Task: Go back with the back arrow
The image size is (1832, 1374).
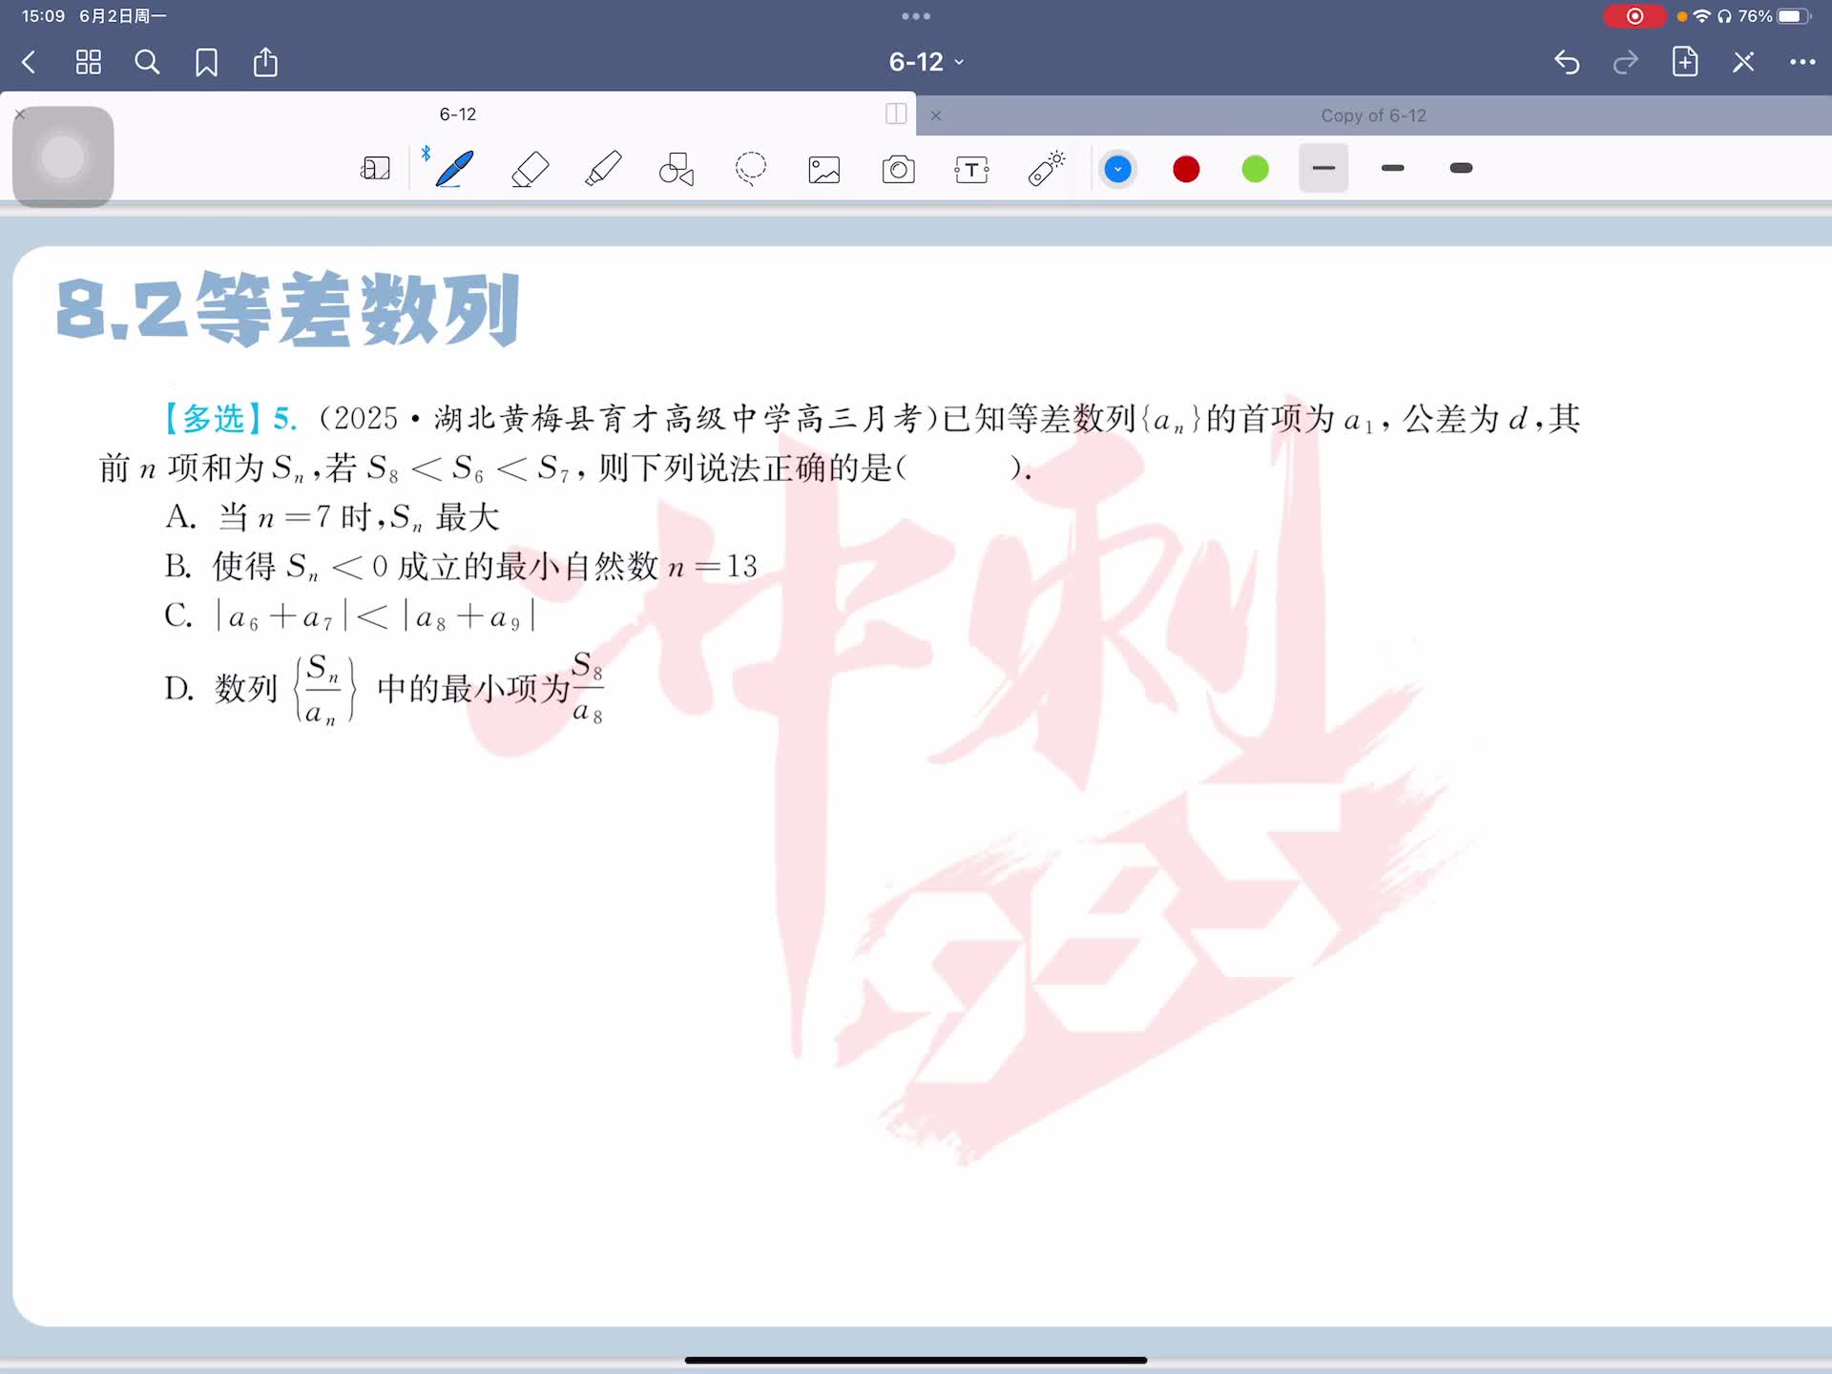Action: click(29, 62)
